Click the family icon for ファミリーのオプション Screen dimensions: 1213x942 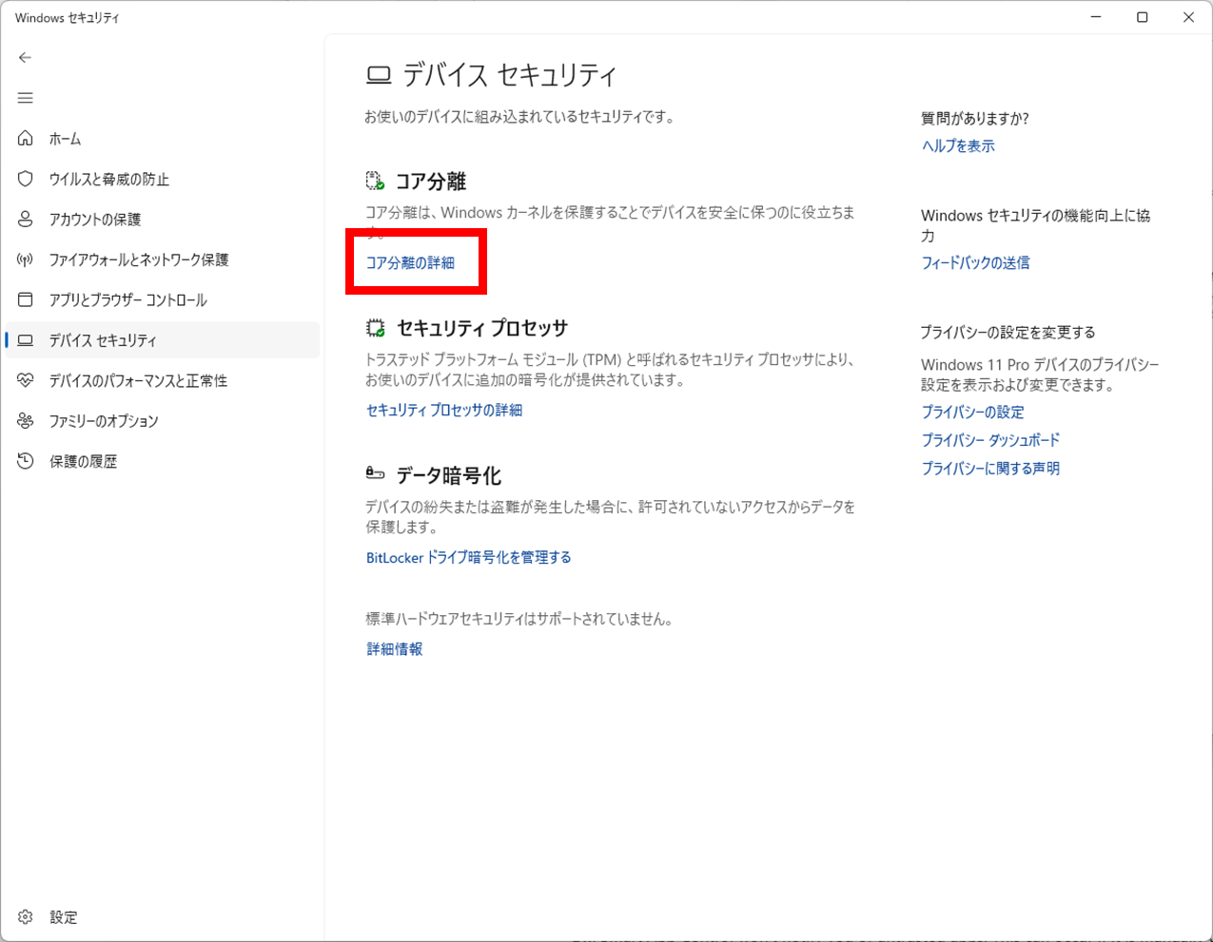point(25,420)
